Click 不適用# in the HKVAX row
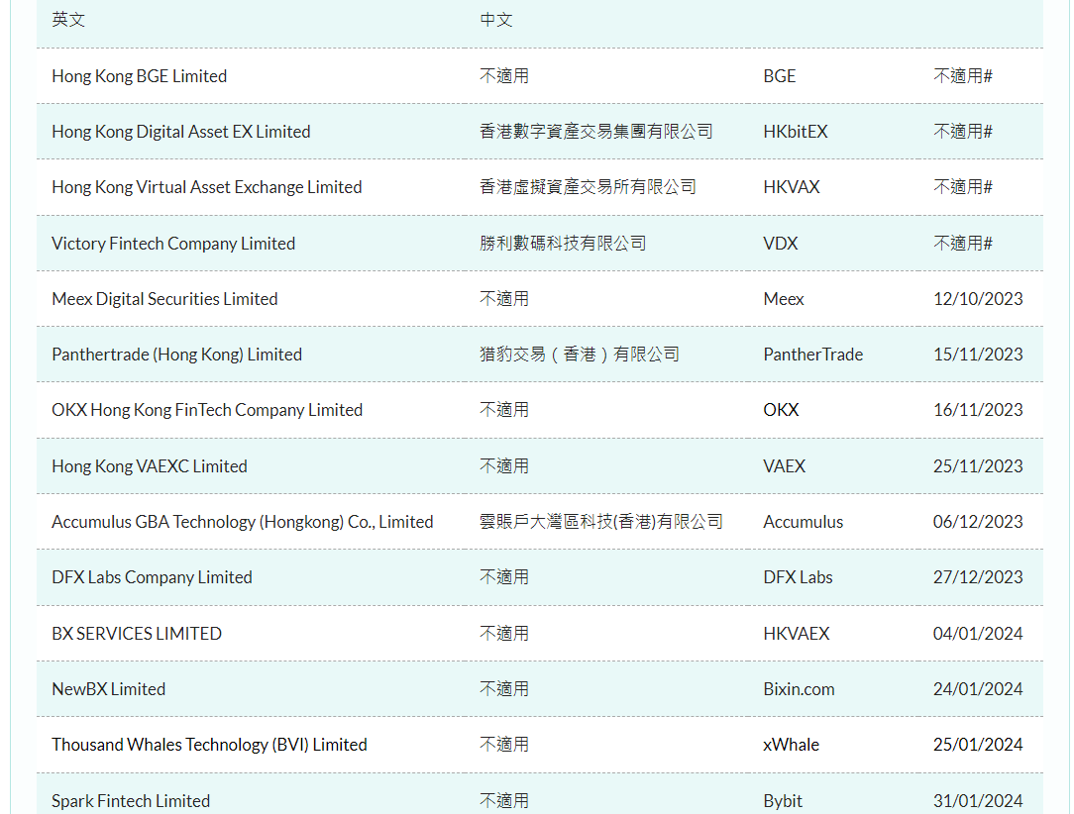 click(962, 187)
